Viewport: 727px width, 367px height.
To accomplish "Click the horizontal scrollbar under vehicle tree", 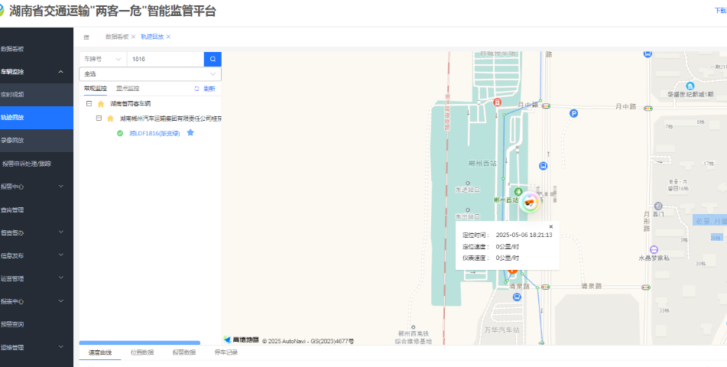I will pyautogui.click(x=140, y=343).
